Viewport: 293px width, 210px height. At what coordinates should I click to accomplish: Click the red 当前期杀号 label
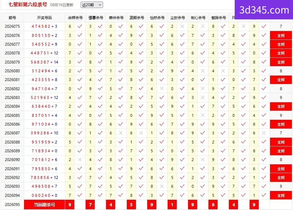click(x=44, y=205)
